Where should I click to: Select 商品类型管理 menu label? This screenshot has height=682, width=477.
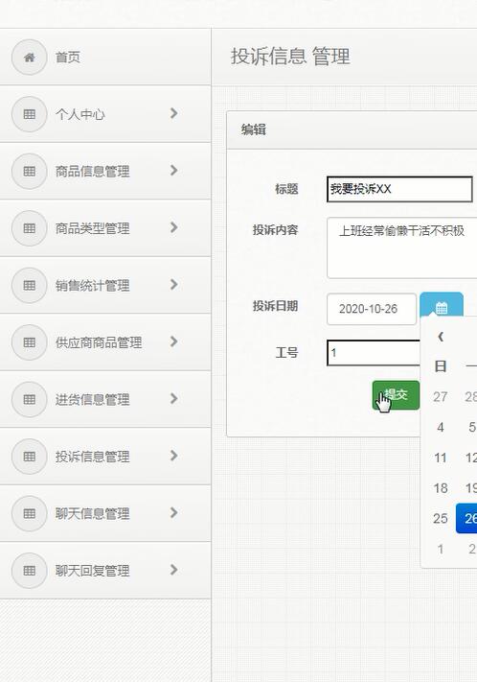click(93, 228)
